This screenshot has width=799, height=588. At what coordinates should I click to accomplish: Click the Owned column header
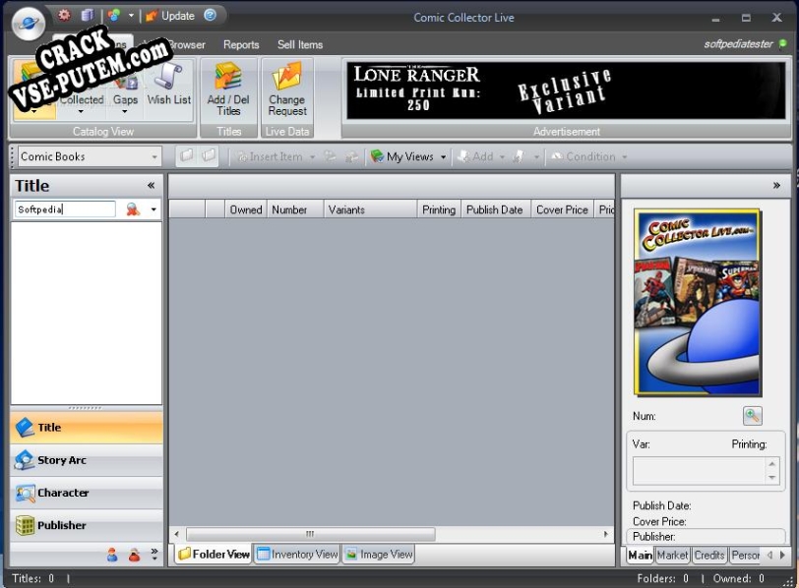(x=246, y=209)
